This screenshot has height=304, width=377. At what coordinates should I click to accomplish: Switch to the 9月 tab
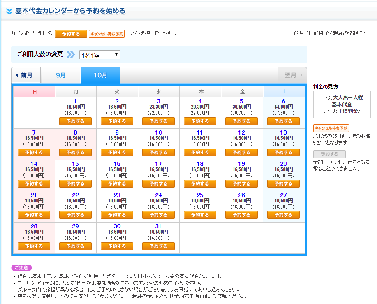click(61, 75)
